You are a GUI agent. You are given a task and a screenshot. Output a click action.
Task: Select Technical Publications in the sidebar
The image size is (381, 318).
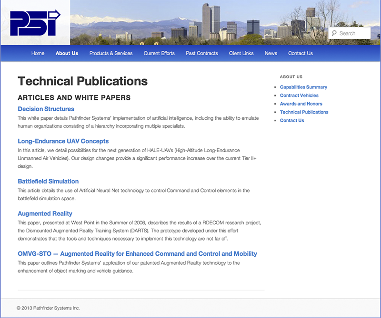click(x=304, y=112)
